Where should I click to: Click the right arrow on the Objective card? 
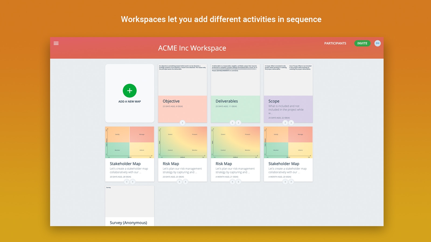(x=183, y=123)
